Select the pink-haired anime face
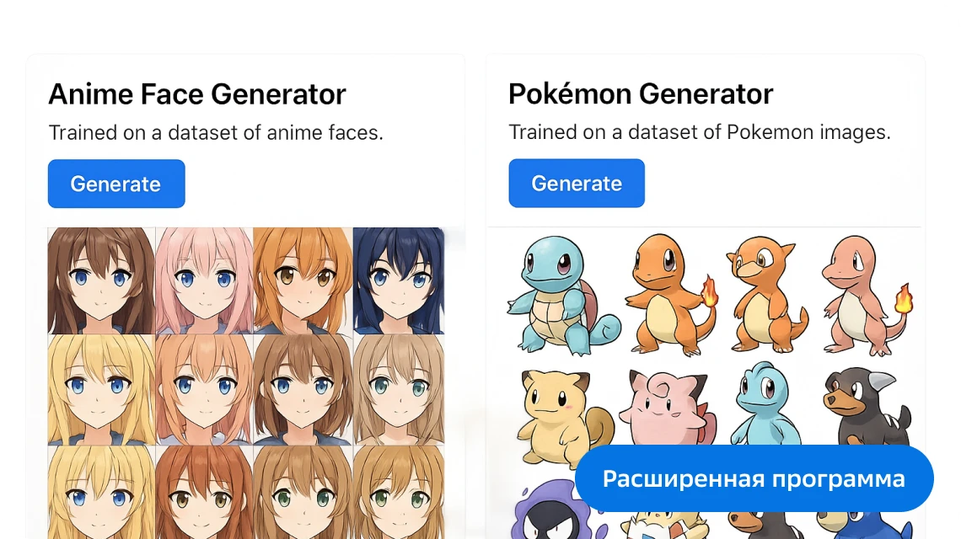Viewport: 961px width, 539px height. (x=204, y=280)
